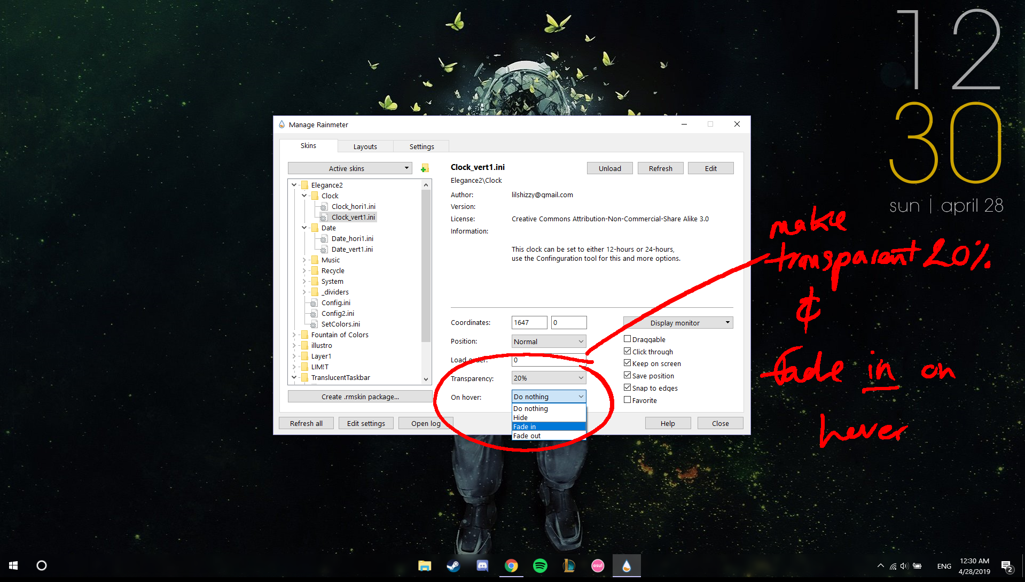Open Rainmeter from the taskbar
The height and width of the screenshot is (582, 1025).
(627, 565)
